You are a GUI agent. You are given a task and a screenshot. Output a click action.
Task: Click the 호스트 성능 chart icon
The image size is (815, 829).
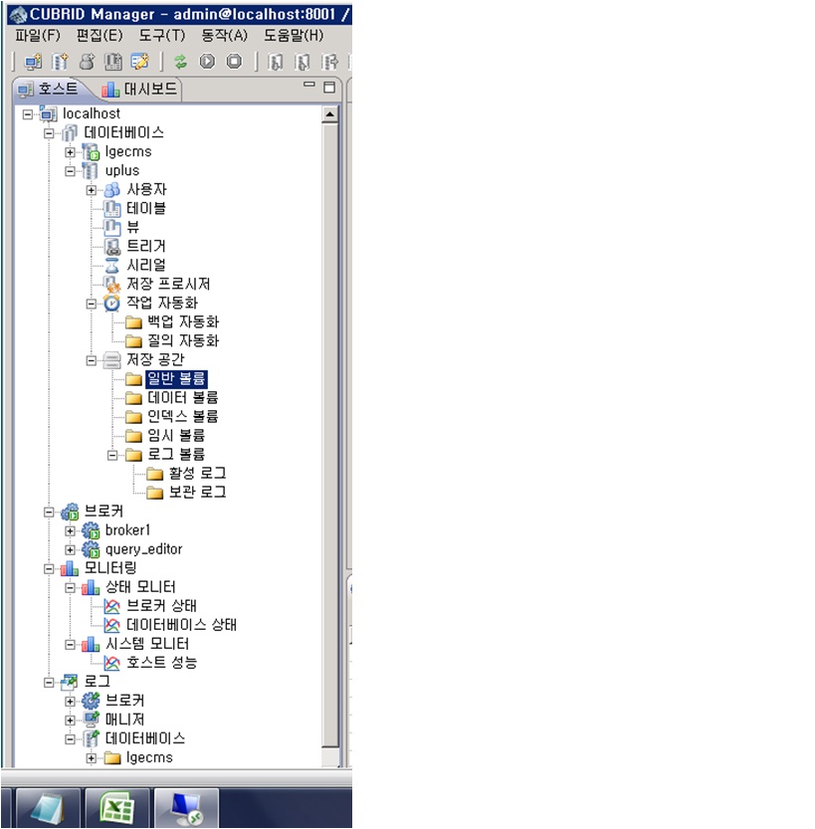(x=111, y=663)
